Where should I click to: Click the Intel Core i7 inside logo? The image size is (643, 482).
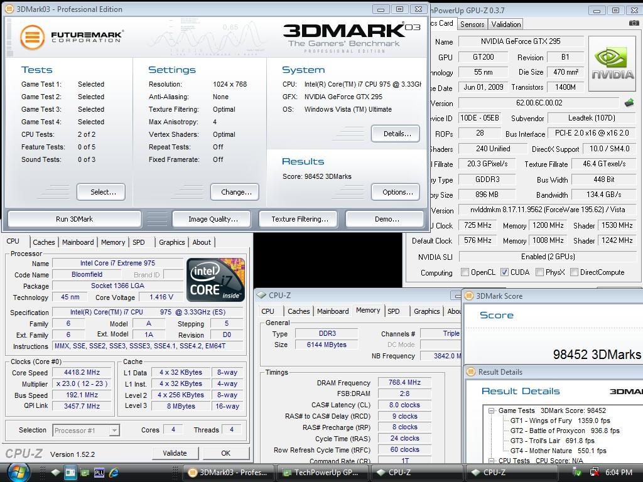[216, 279]
